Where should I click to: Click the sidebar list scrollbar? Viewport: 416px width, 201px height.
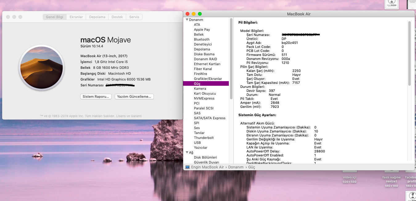(x=231, y=58)
